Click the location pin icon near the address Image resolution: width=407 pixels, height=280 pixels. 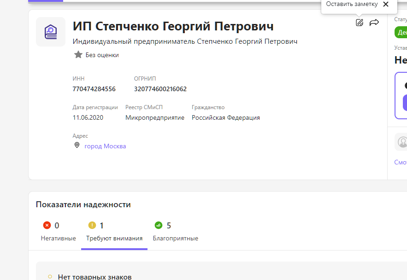click(x=77, y=145)
